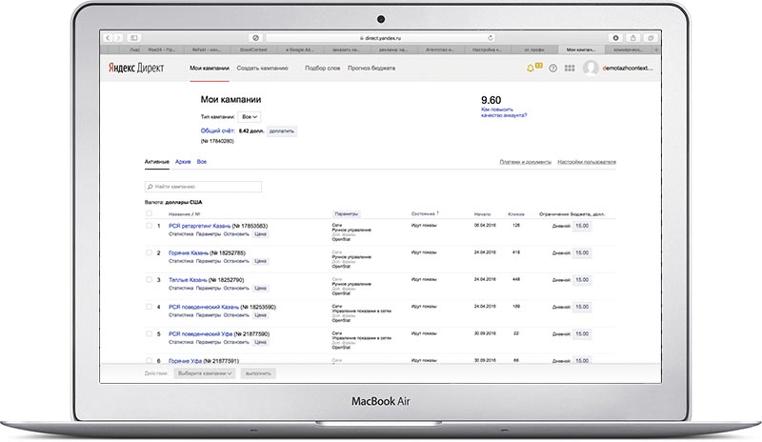Viewport: 762px width, 442px height.
Task: Switch to the Rise24 browser tab
Action: (x=161, y=50)
